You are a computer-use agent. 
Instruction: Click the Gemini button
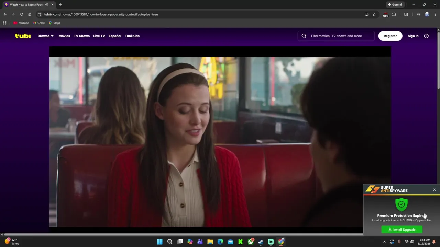[x=395, y=5]
